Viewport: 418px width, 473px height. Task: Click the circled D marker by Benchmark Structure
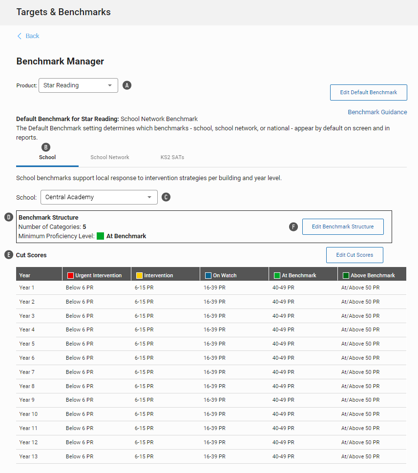(9, 217)
